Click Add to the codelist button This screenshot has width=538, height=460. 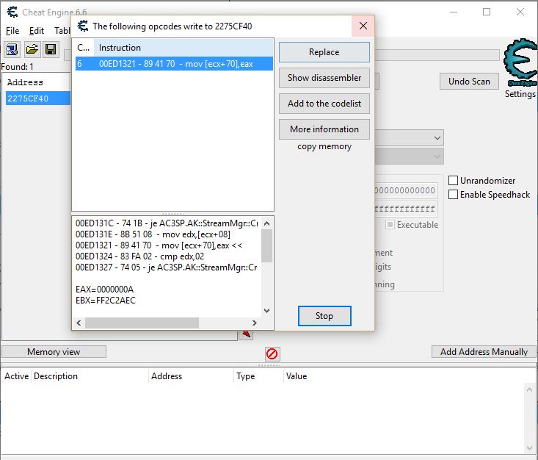pos(324,104)
